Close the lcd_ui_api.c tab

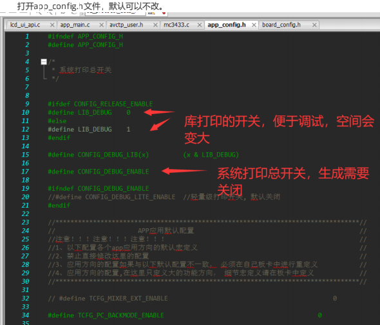tap(52, 25)
